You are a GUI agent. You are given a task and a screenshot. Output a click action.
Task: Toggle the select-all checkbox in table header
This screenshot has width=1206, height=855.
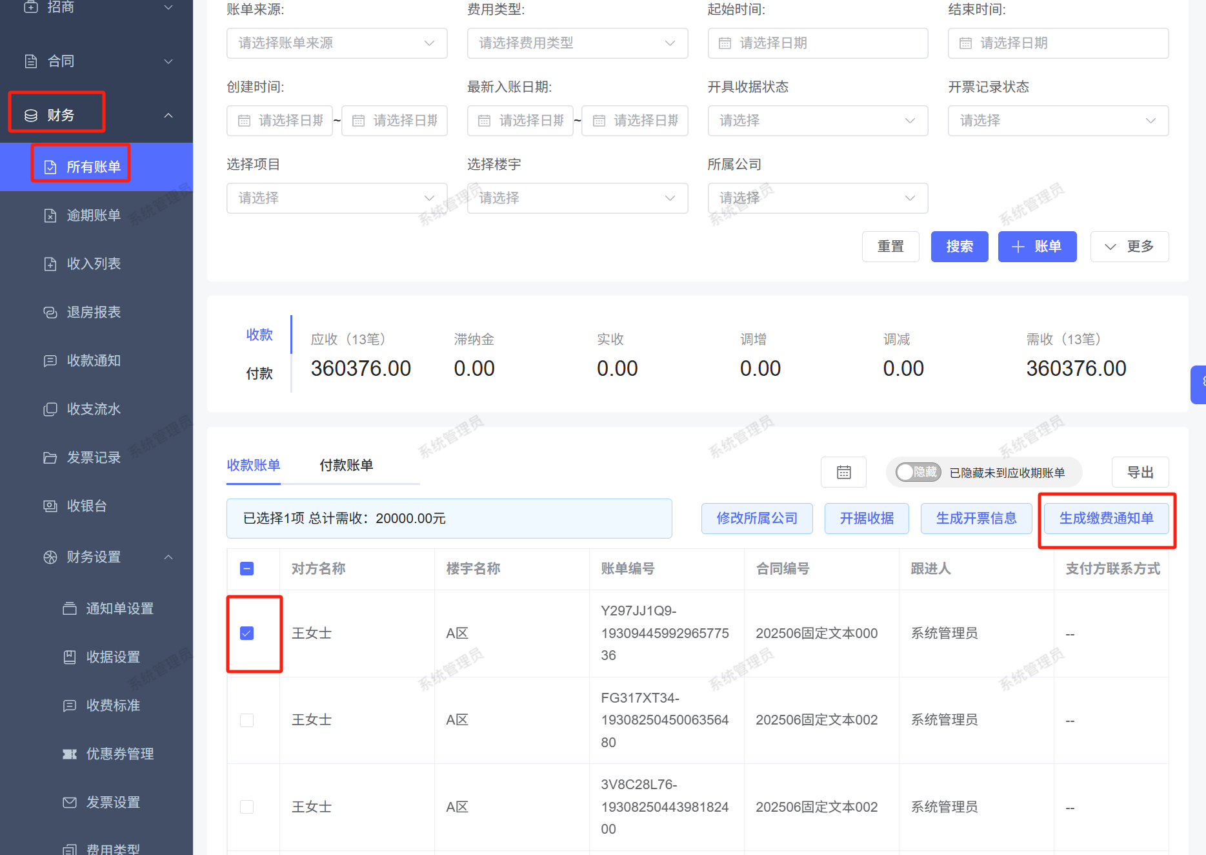[246, 568]
